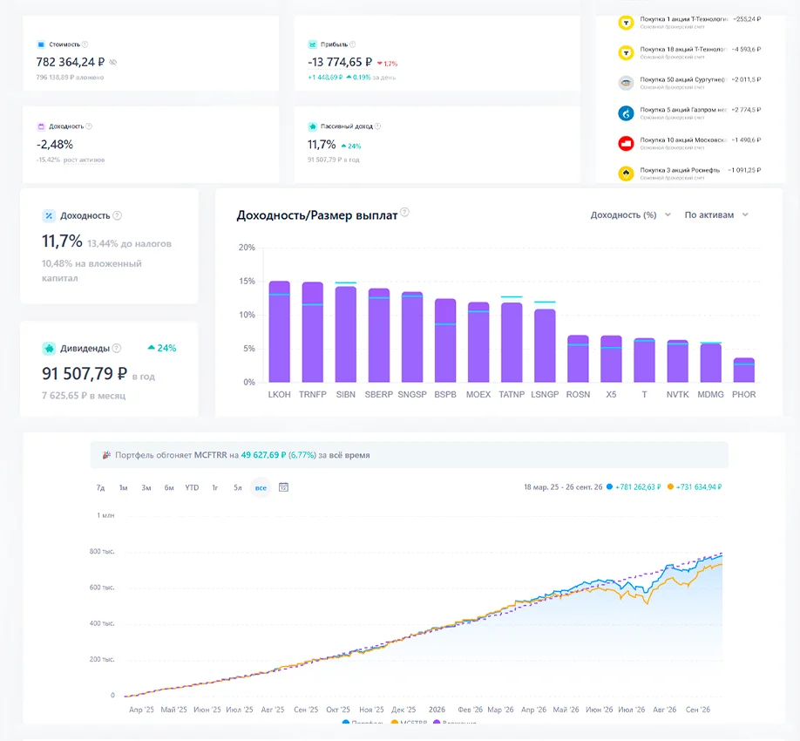Open the help icon in the -2,48% Доходность card

89,126
